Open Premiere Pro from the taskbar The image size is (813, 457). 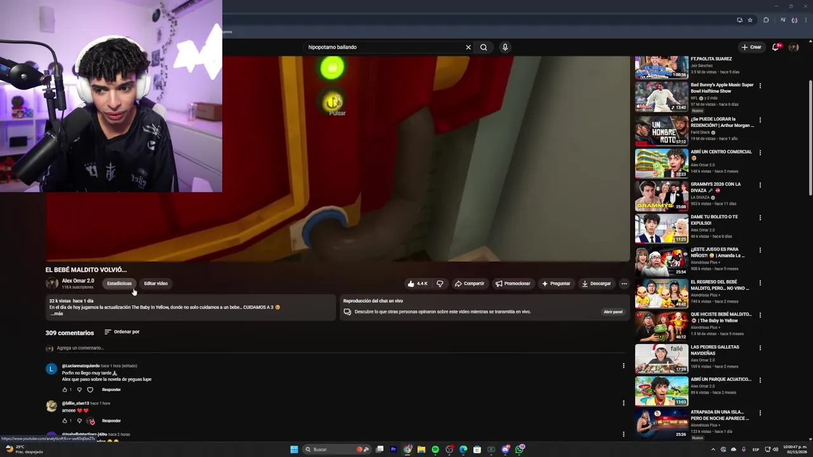coord(393,449)
